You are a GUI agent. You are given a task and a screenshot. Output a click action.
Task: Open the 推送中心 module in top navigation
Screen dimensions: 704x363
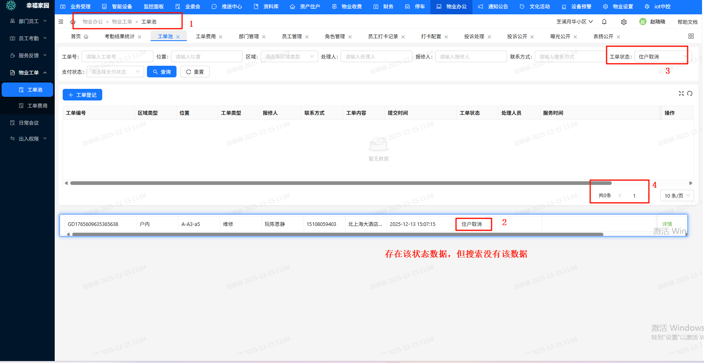(226, 6)
